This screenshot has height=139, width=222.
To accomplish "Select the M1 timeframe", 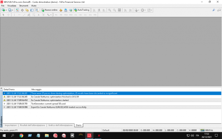I will [56, 15].
